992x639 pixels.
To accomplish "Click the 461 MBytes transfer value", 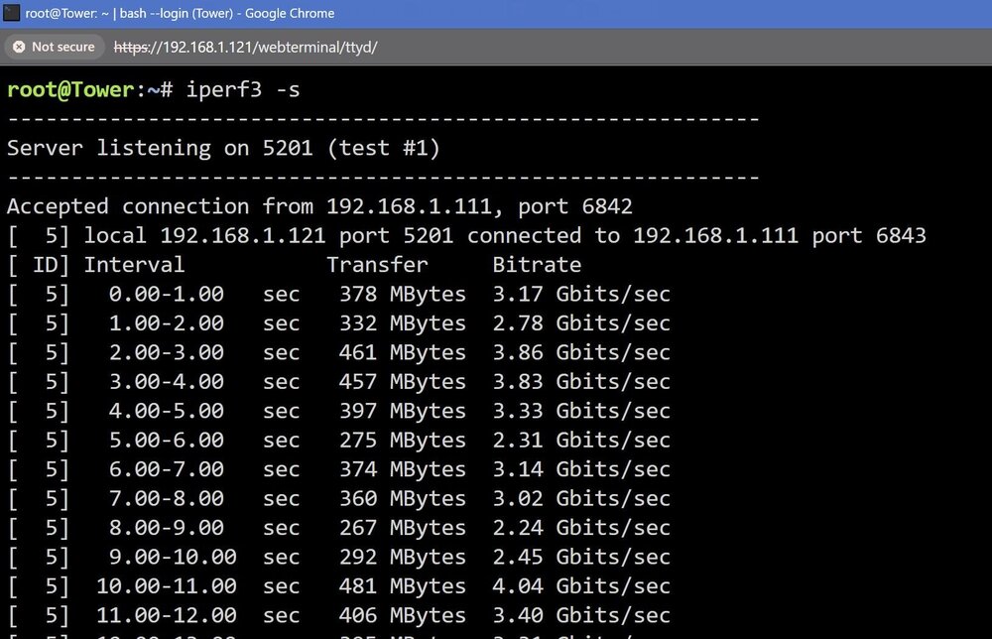I will coord(403,352).
